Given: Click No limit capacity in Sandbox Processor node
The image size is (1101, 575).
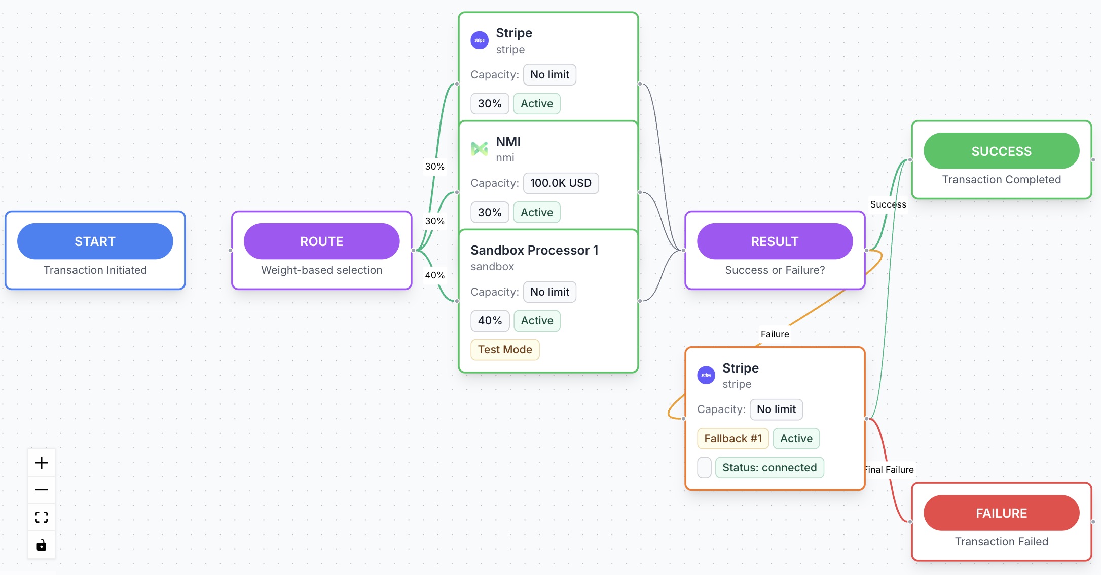Looking at the screenshot, I should click(x=549, y=292).
